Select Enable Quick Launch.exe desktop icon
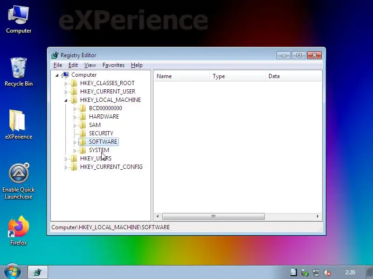Image resolution: width=373 pixels, height=279 pixels. click(x=19, y=181)
